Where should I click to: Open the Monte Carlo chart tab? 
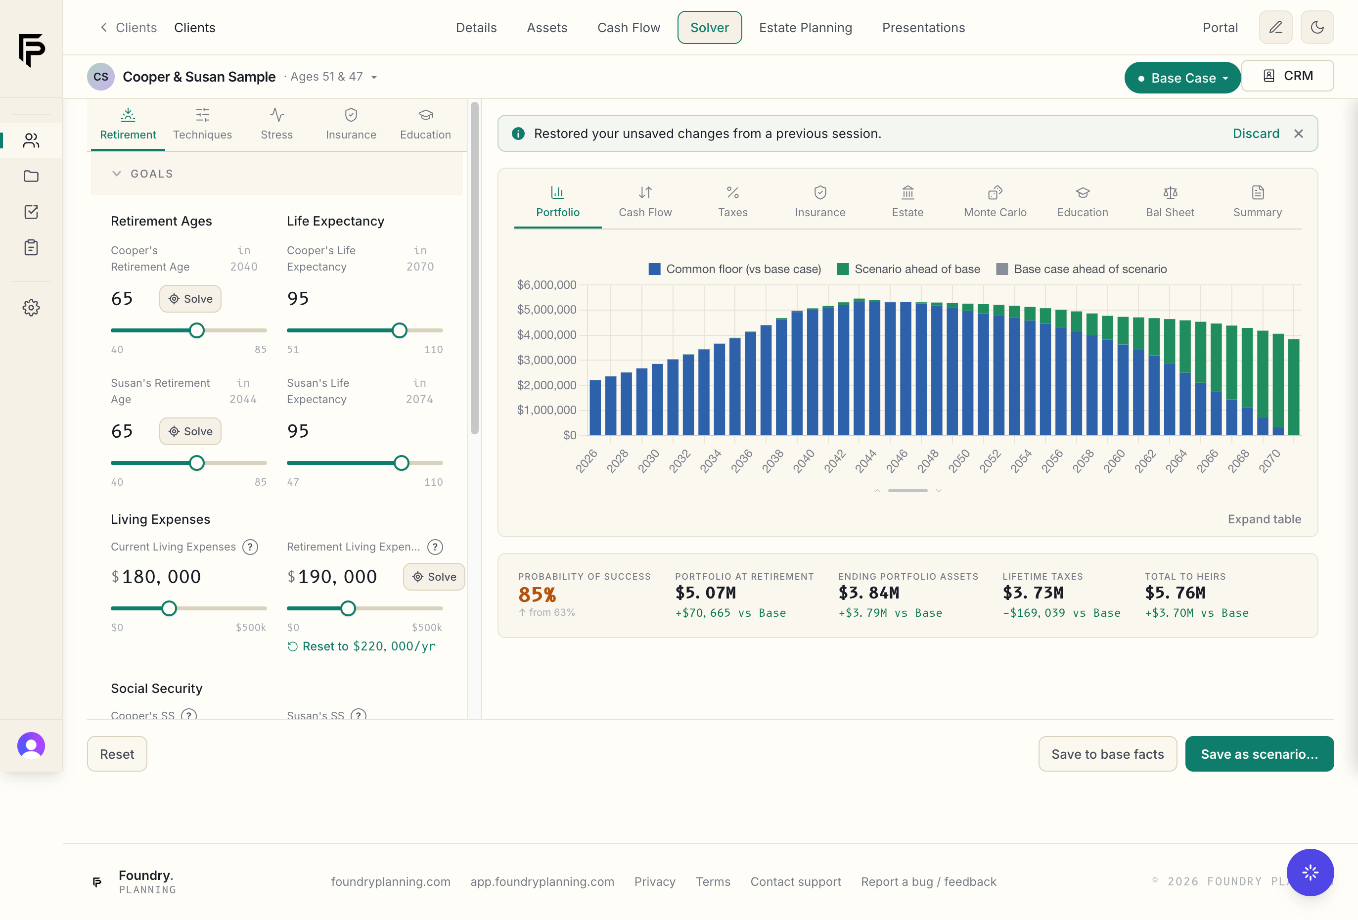click(x=995, y=202)
